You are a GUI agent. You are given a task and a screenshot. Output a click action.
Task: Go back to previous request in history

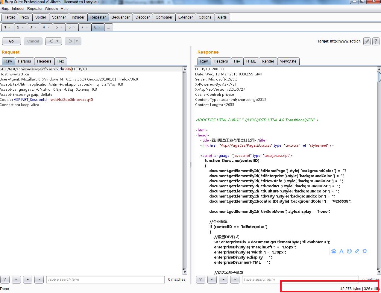[51, 41]
